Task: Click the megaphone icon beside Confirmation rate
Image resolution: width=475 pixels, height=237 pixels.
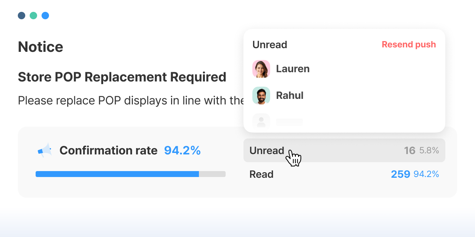Action: 45,150
